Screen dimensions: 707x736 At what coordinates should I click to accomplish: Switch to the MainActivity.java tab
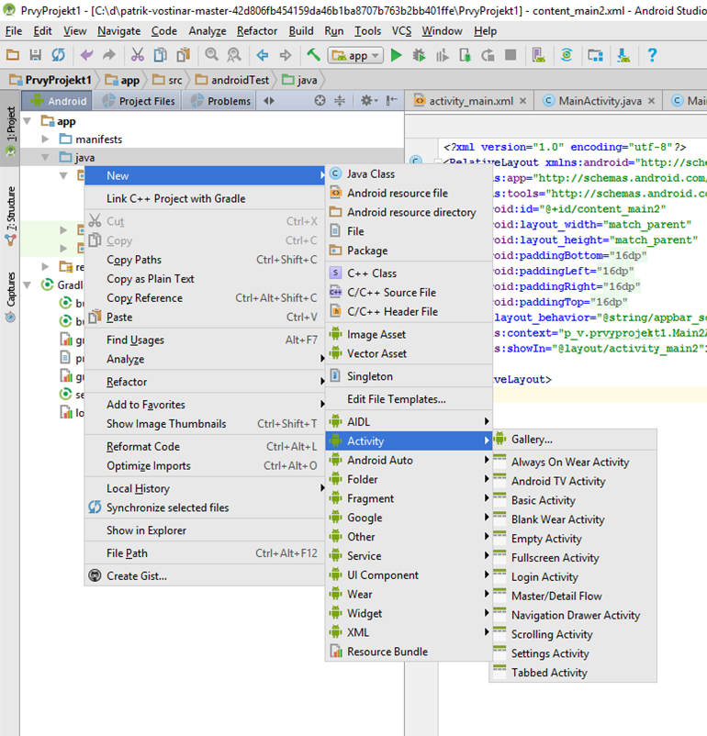pos(600,101)
